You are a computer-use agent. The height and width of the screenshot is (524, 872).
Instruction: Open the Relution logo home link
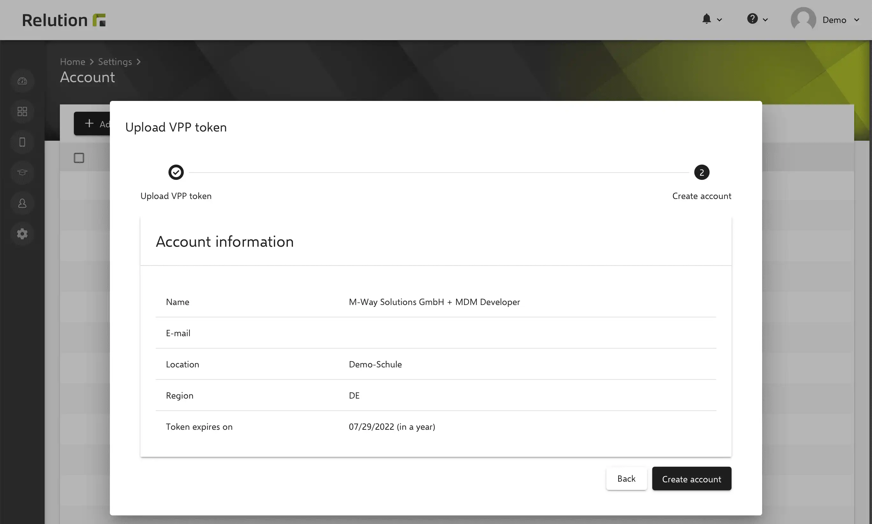click(x=64, y=20)
